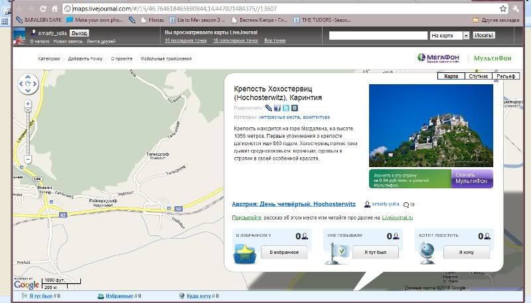This screenshot has width=531, height=303.
Task: Open 'Лента друзей' link
Action: click(101, 41)
